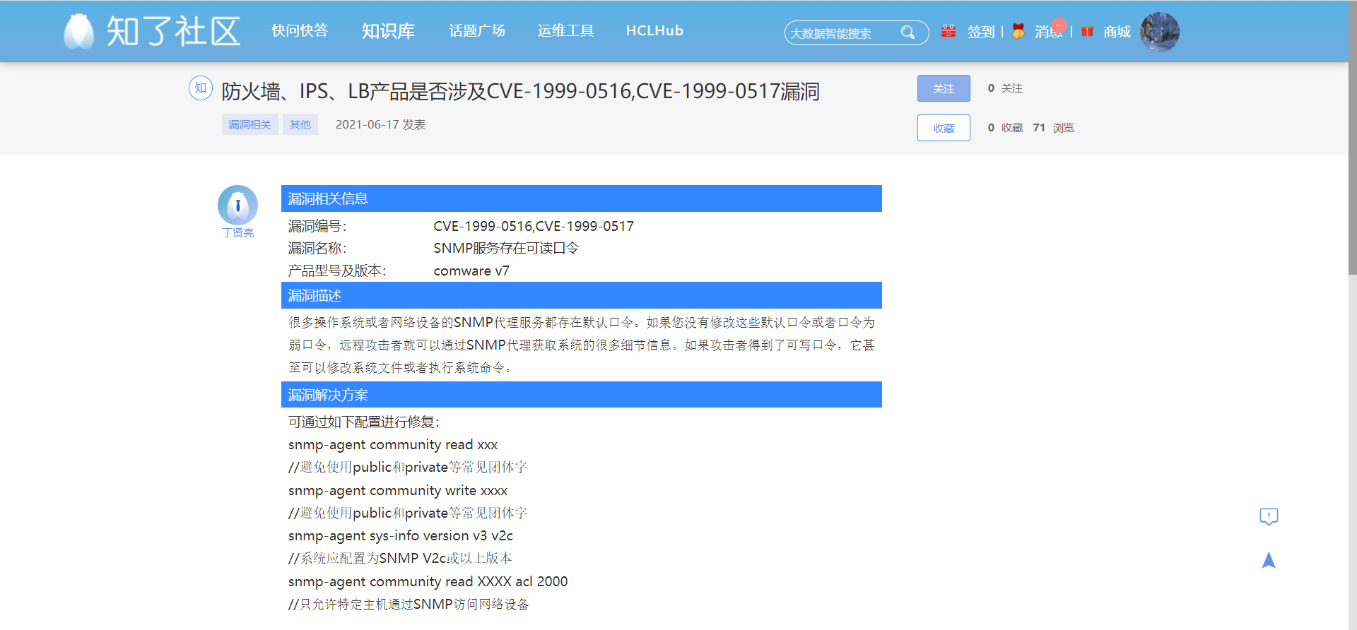Click the 商城 link
This screenshot has width=1357, height=630.
[1117, 32]
